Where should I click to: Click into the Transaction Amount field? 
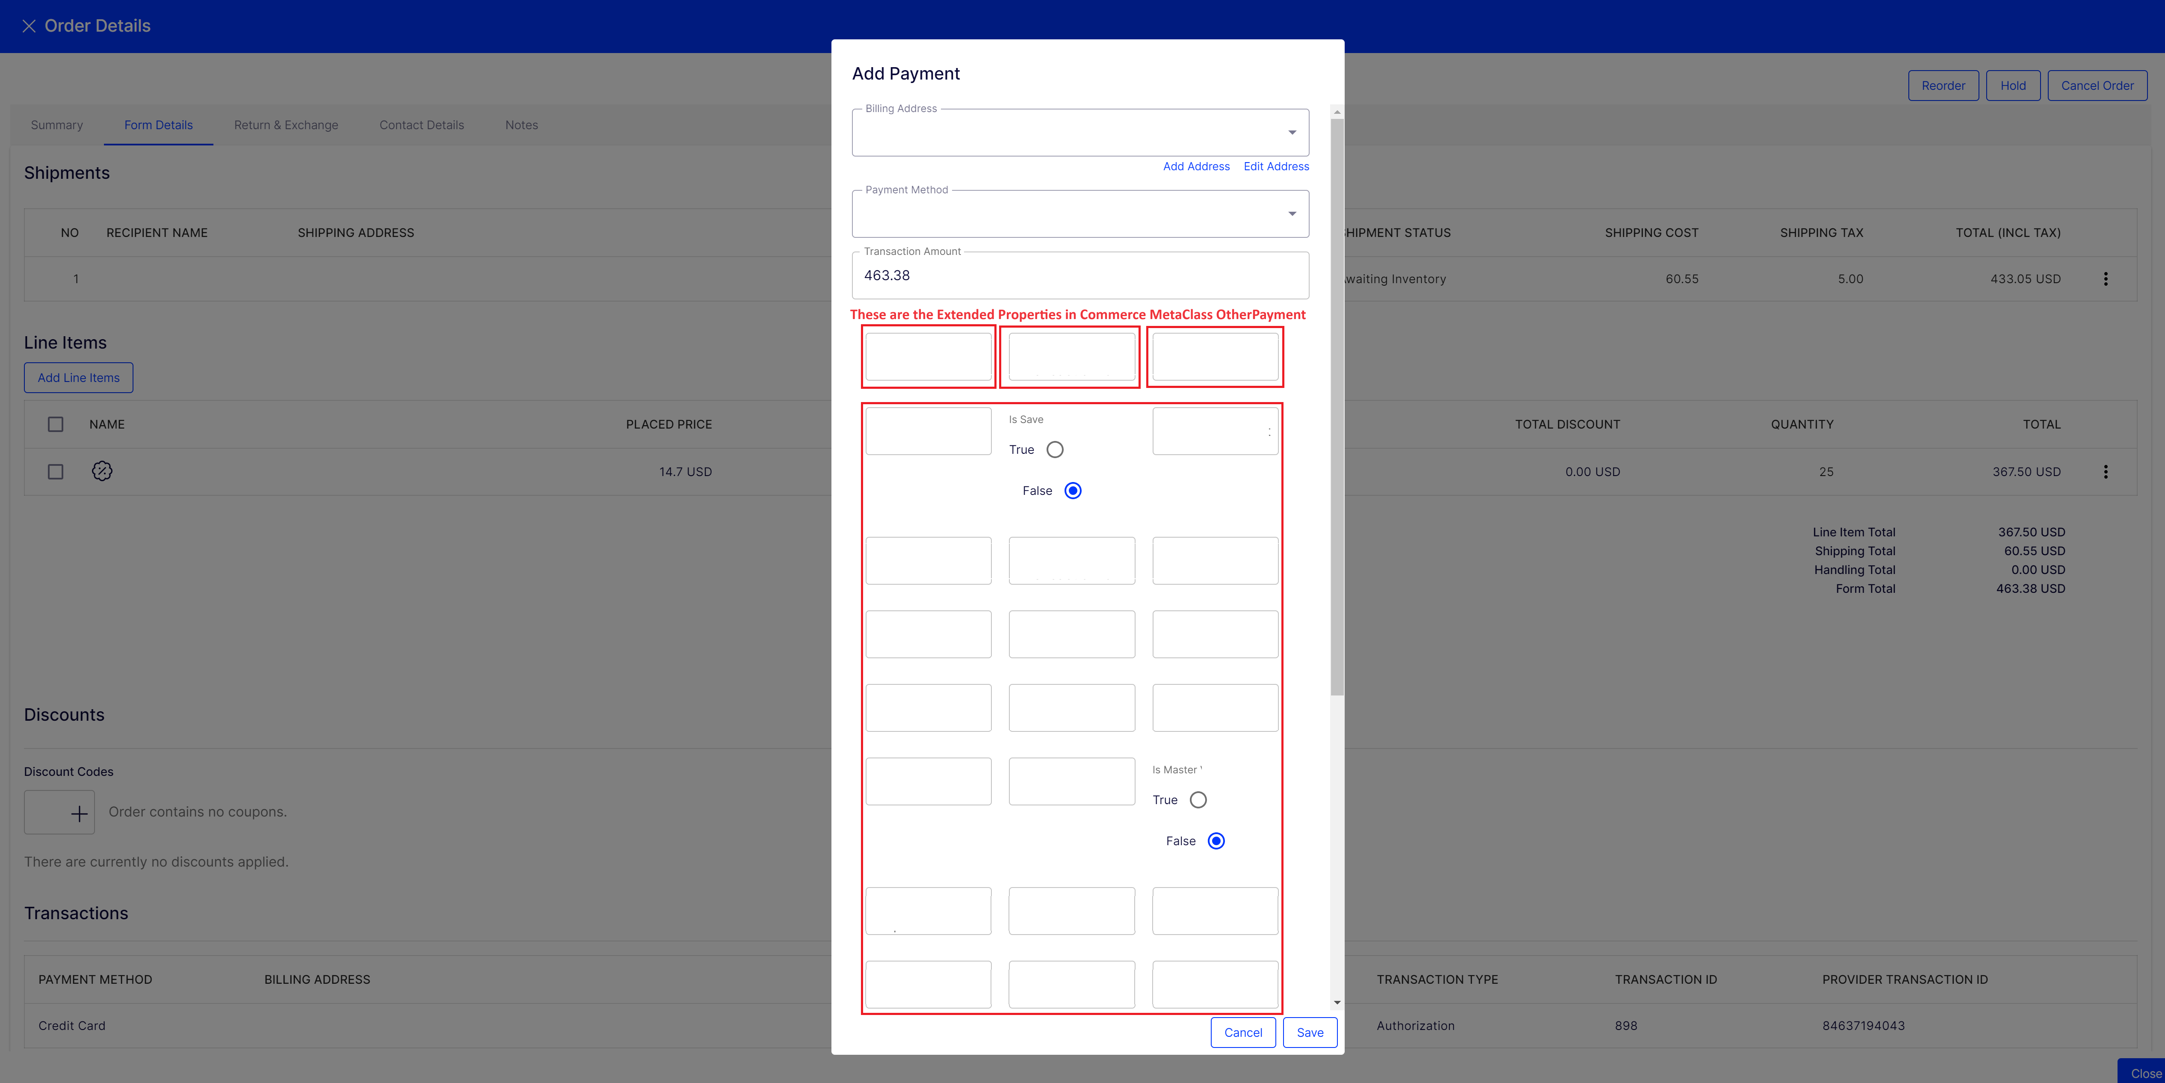point(1080,275)
